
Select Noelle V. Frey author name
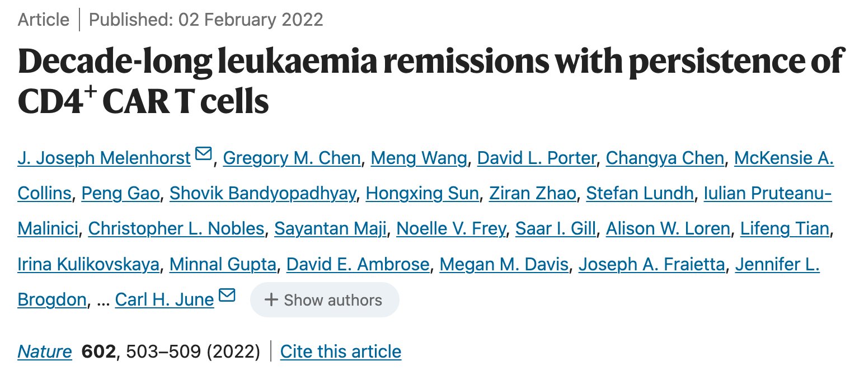tap(451, 229)
